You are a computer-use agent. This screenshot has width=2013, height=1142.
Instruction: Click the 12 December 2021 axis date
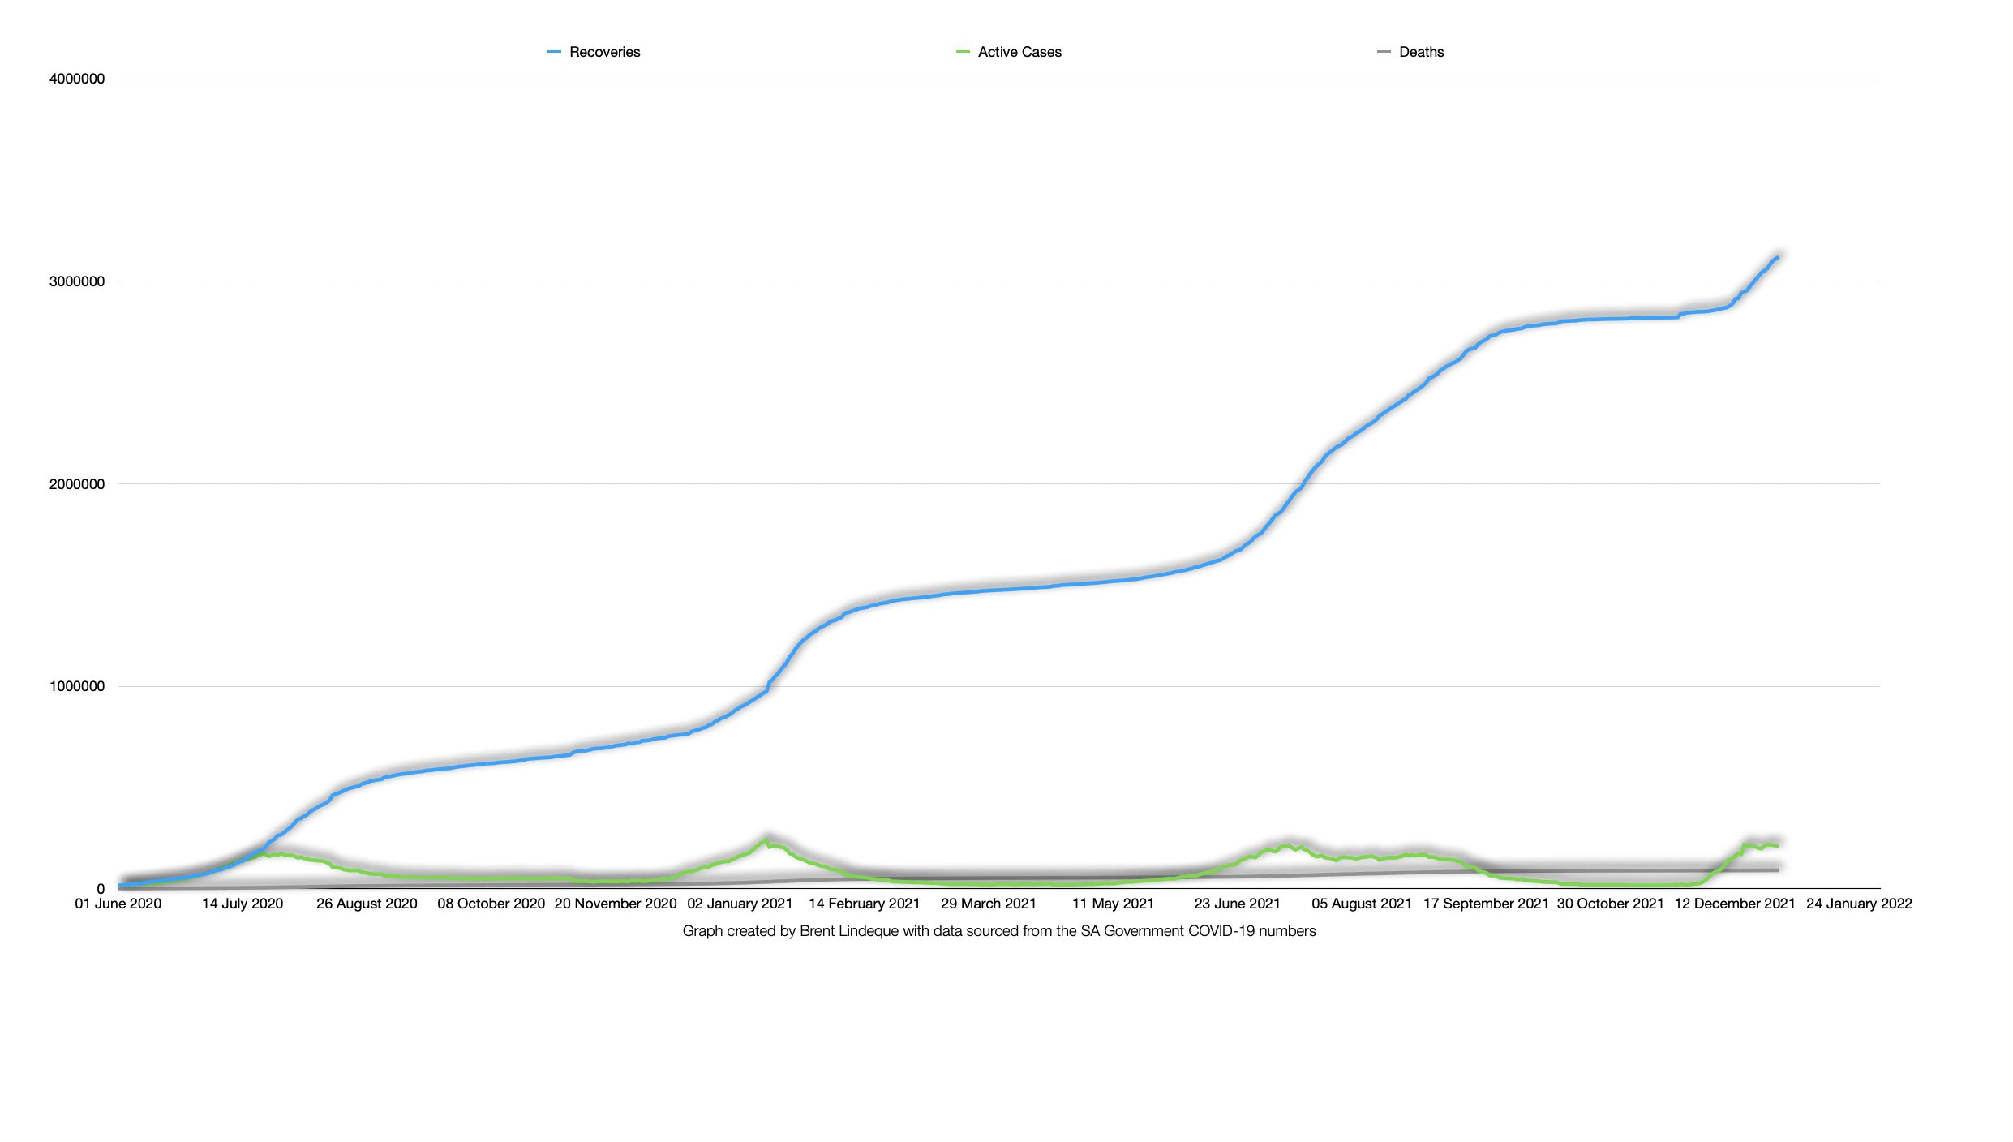[1735, 904]
